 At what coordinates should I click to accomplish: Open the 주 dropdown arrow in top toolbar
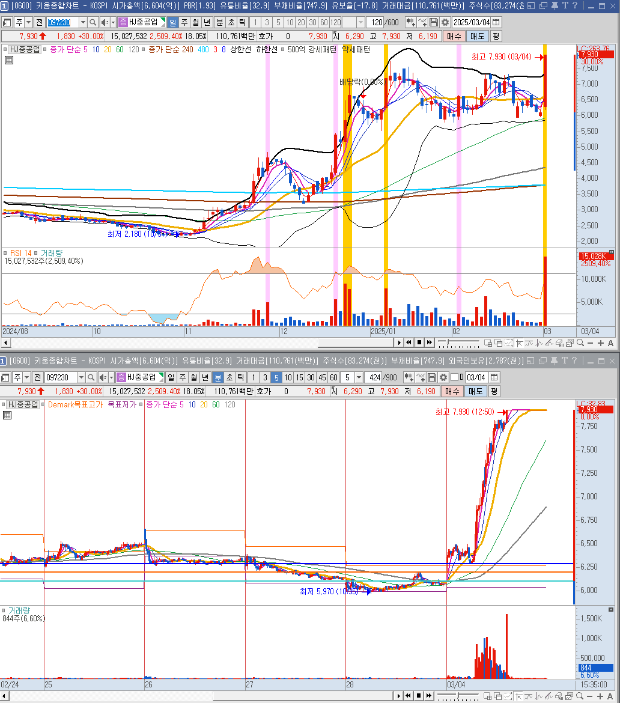pyautogui.click(x=29, y=22)
